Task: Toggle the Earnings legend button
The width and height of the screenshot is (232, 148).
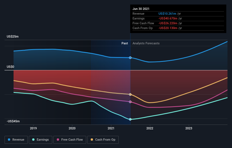Action: click(x=40, y=140)
